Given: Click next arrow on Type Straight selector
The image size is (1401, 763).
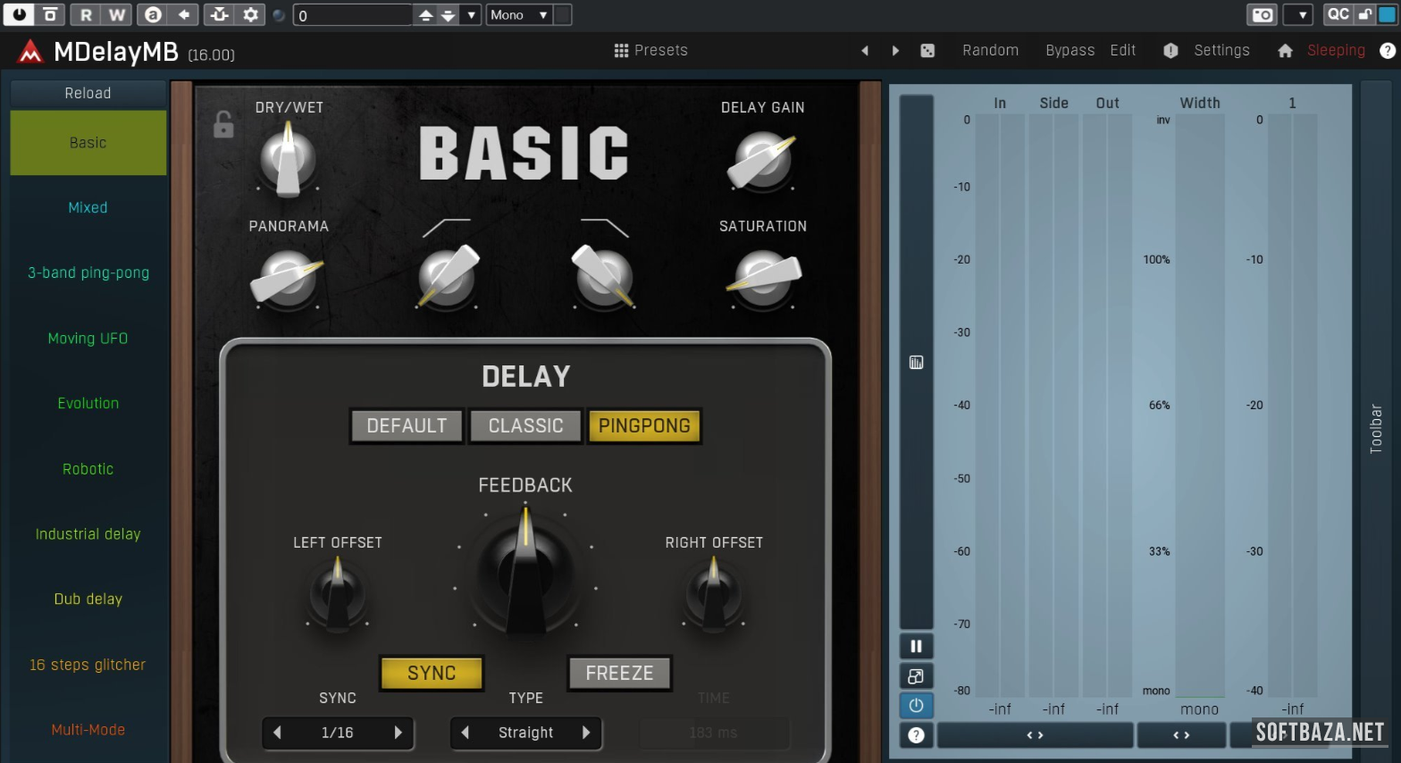Looking at the screenshot, I should pos(586,733).
